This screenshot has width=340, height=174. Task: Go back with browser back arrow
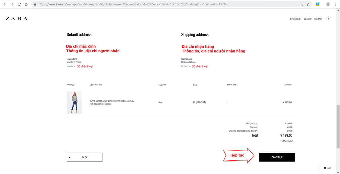pyautogui.click(x=5, y=4)
